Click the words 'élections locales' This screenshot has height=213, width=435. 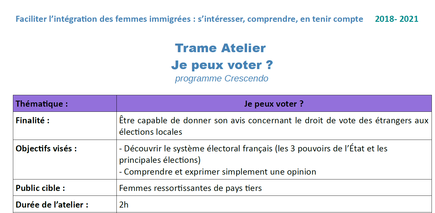click(151, 132)
